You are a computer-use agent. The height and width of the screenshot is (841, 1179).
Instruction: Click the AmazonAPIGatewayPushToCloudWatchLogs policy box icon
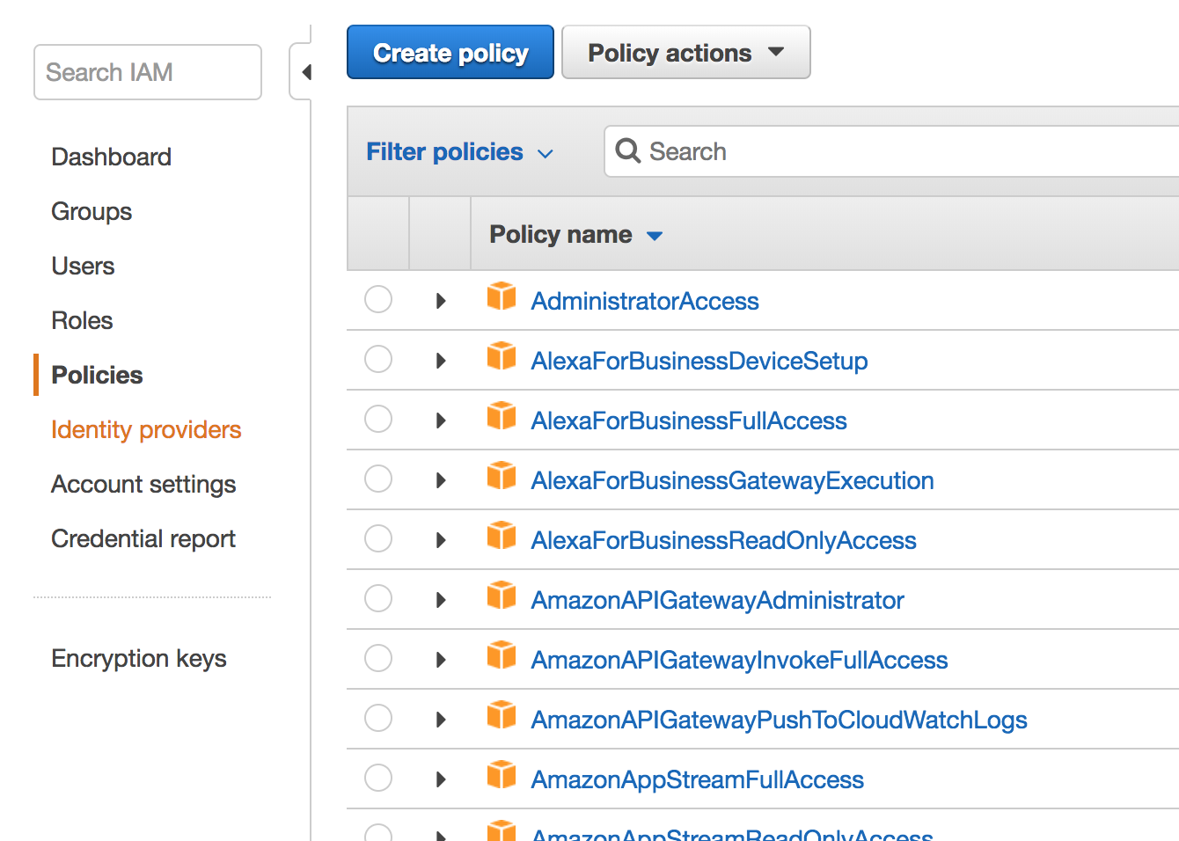(x=502, y=715)
